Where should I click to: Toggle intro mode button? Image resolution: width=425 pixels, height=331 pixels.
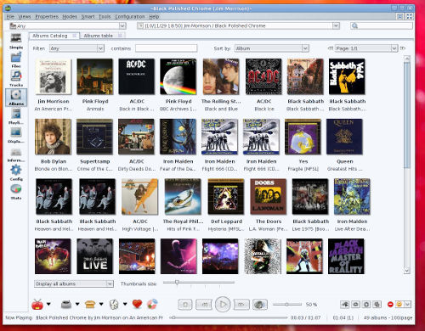point(377,305)
